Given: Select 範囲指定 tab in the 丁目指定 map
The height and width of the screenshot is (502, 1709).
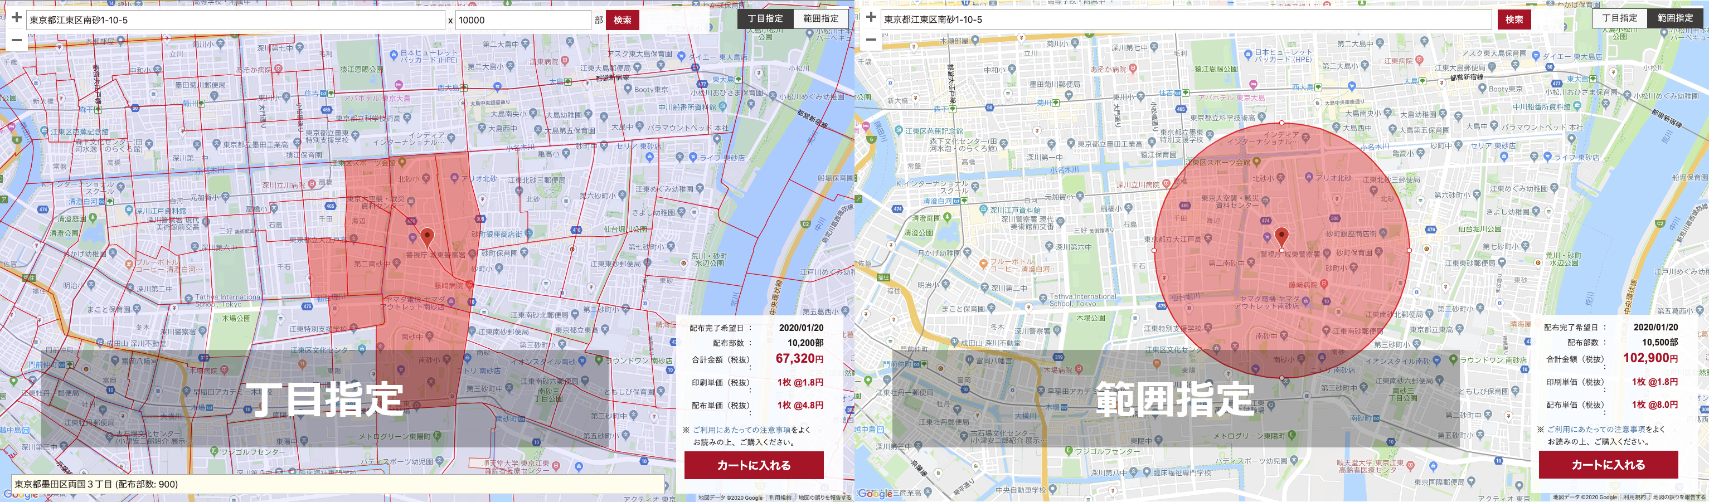Looking at the screenshot, I should [820, 18].
